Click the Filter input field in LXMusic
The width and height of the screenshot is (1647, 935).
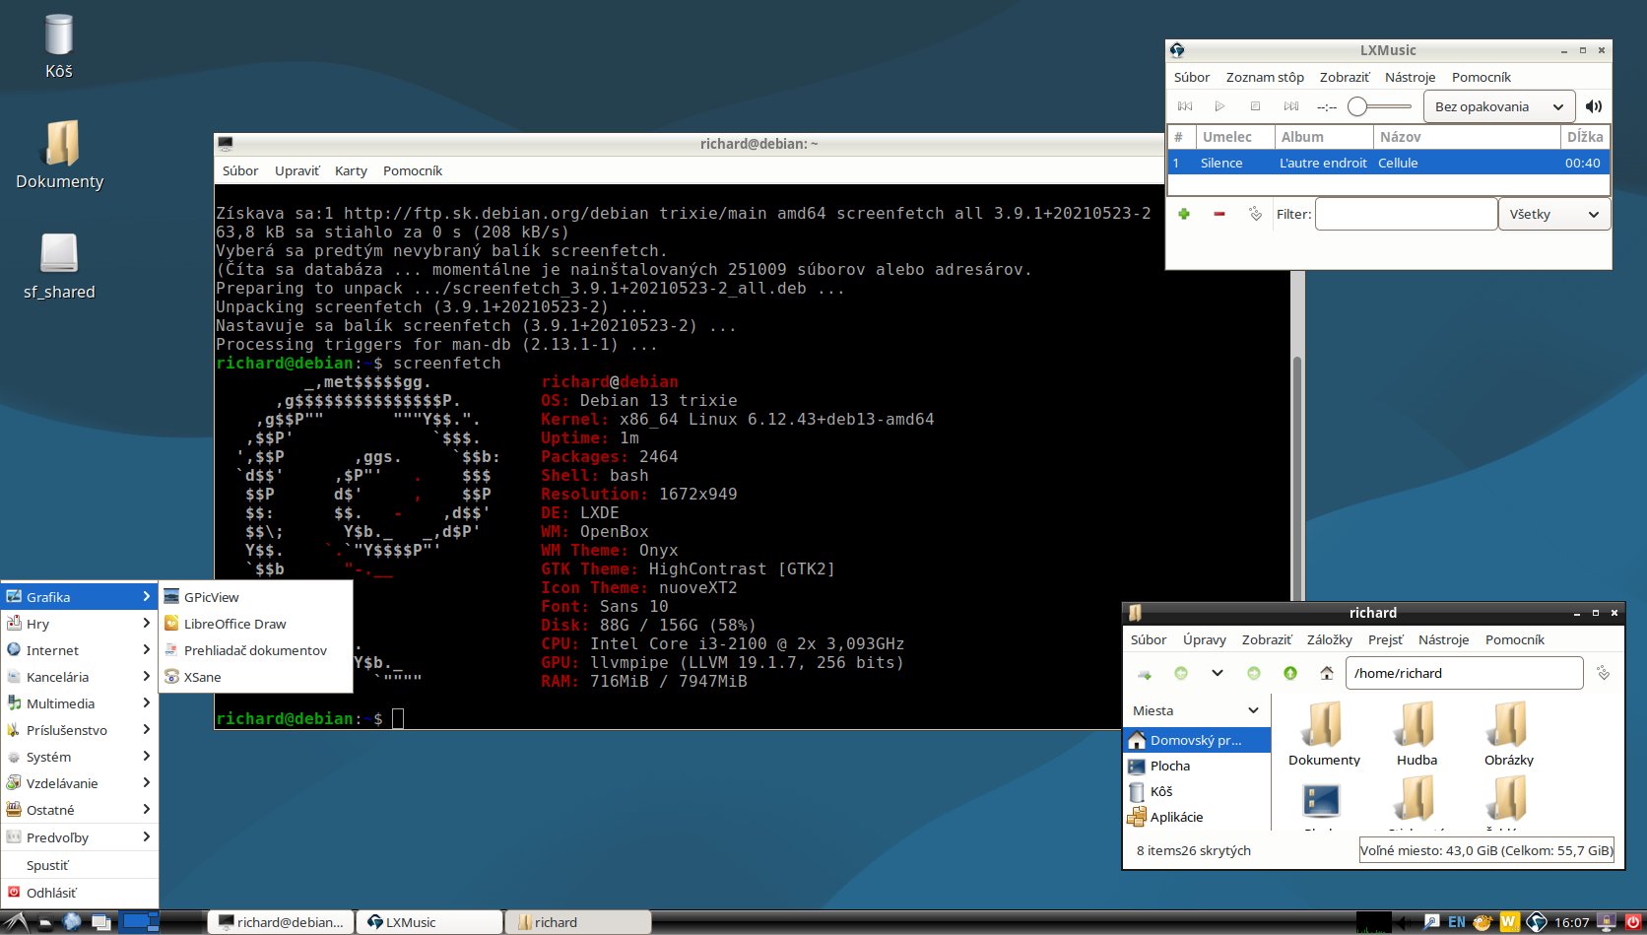pyautogui.click(x=1406, y=214)
